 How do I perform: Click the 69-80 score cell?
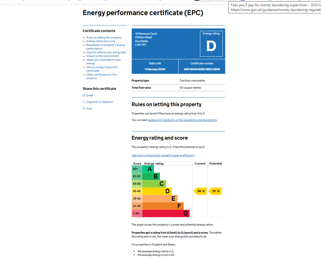137,184
